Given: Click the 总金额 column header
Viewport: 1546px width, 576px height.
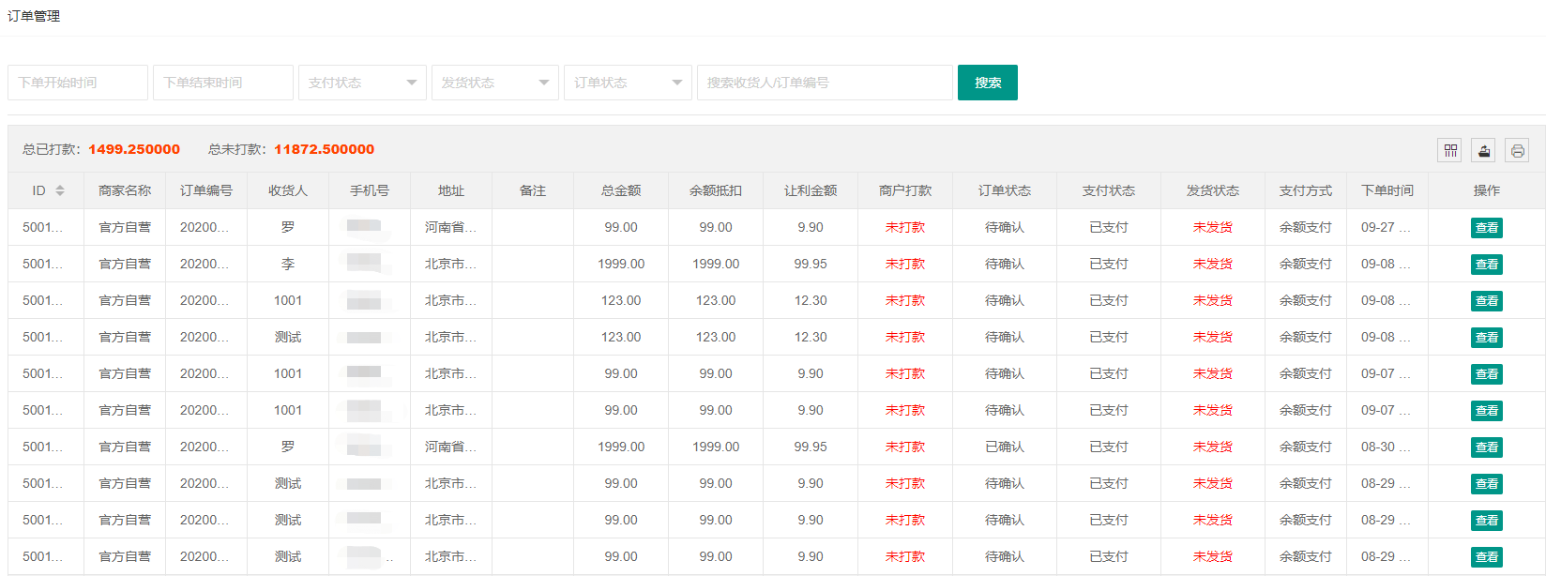Looking at the screenshot, I should (621, 190).
